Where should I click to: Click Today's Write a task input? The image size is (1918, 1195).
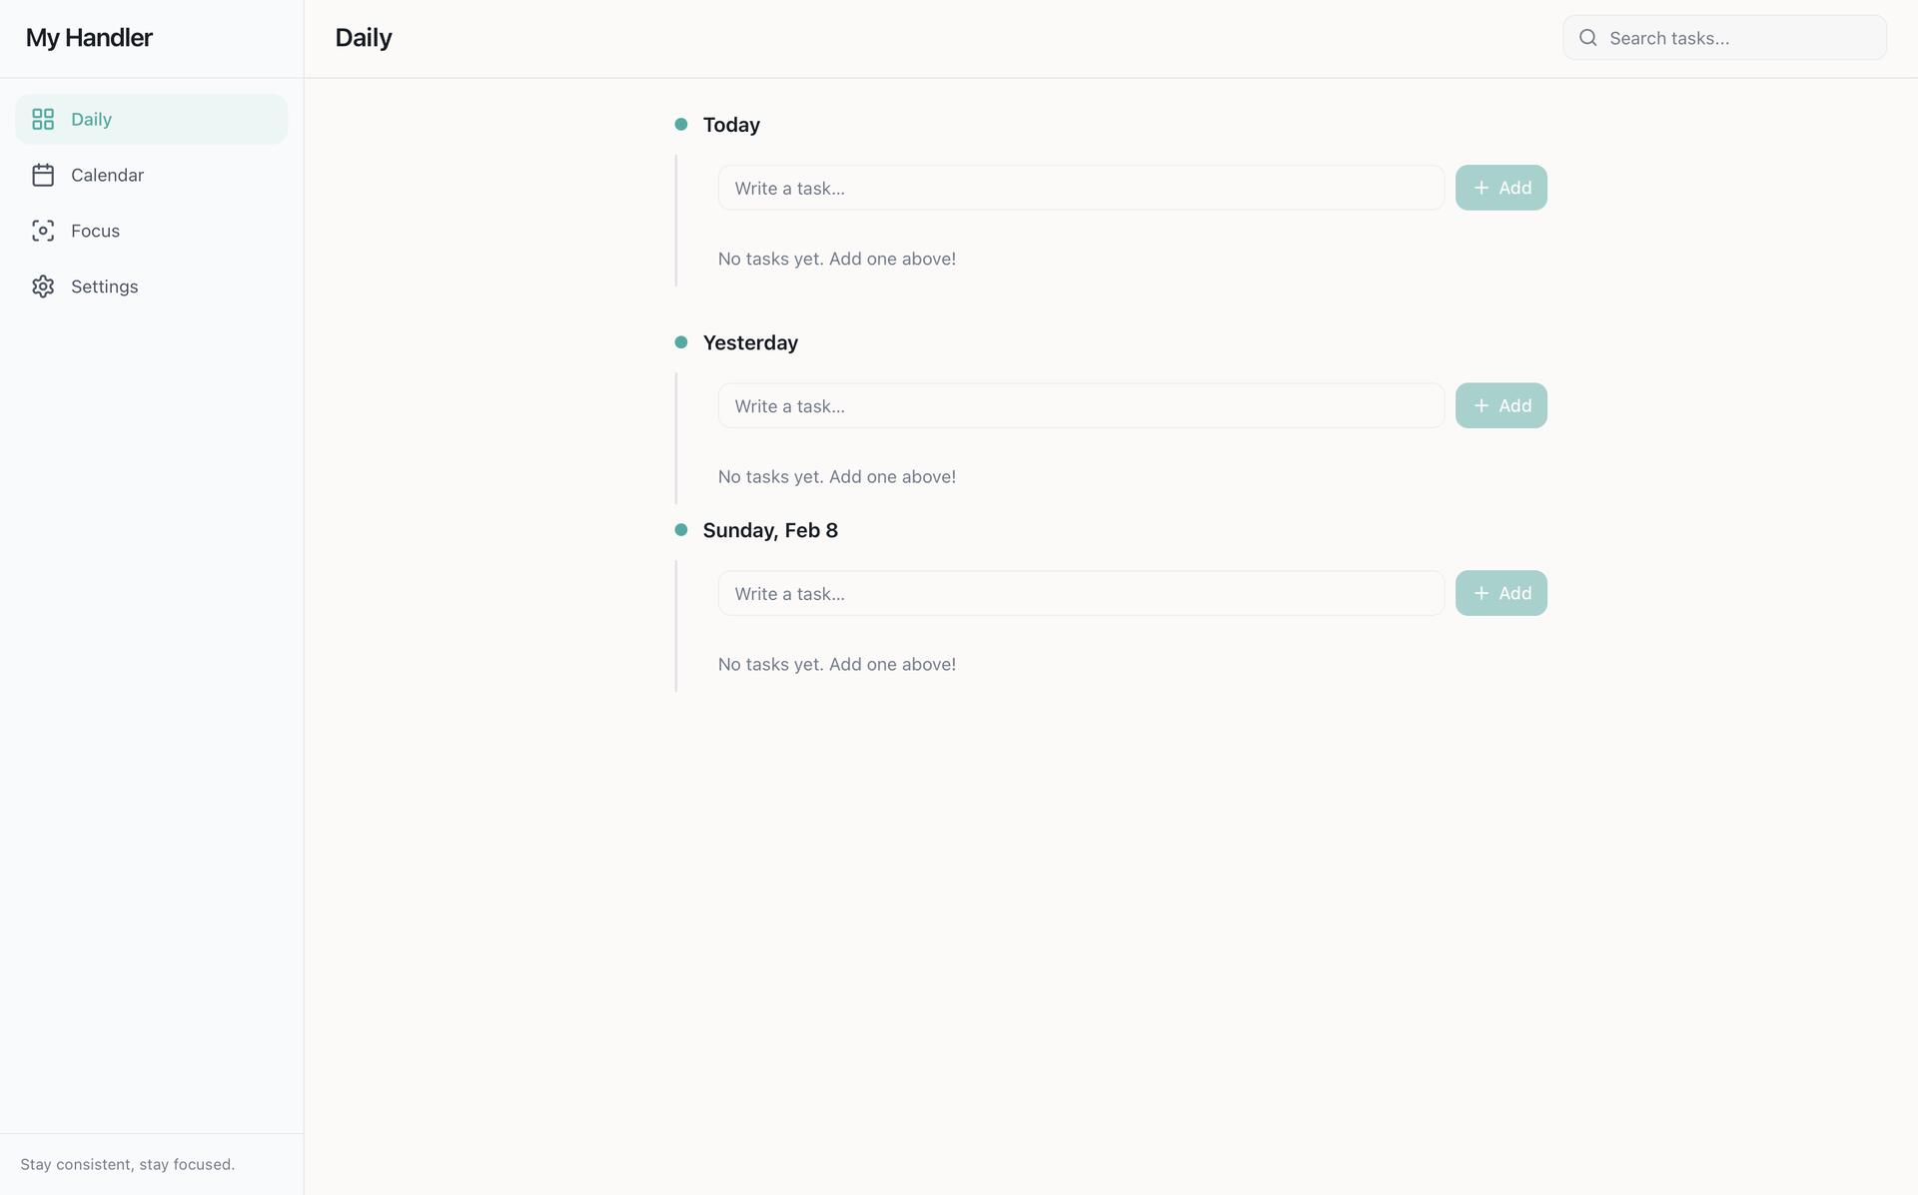1080,188
